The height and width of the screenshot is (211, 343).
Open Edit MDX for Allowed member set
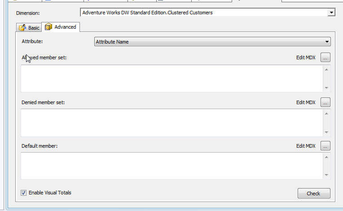click(325, 57)
